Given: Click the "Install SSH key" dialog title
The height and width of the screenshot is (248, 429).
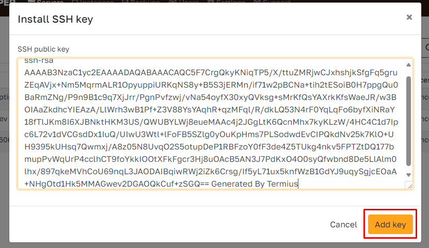Looking at the screenshot, I should (55, 19).
